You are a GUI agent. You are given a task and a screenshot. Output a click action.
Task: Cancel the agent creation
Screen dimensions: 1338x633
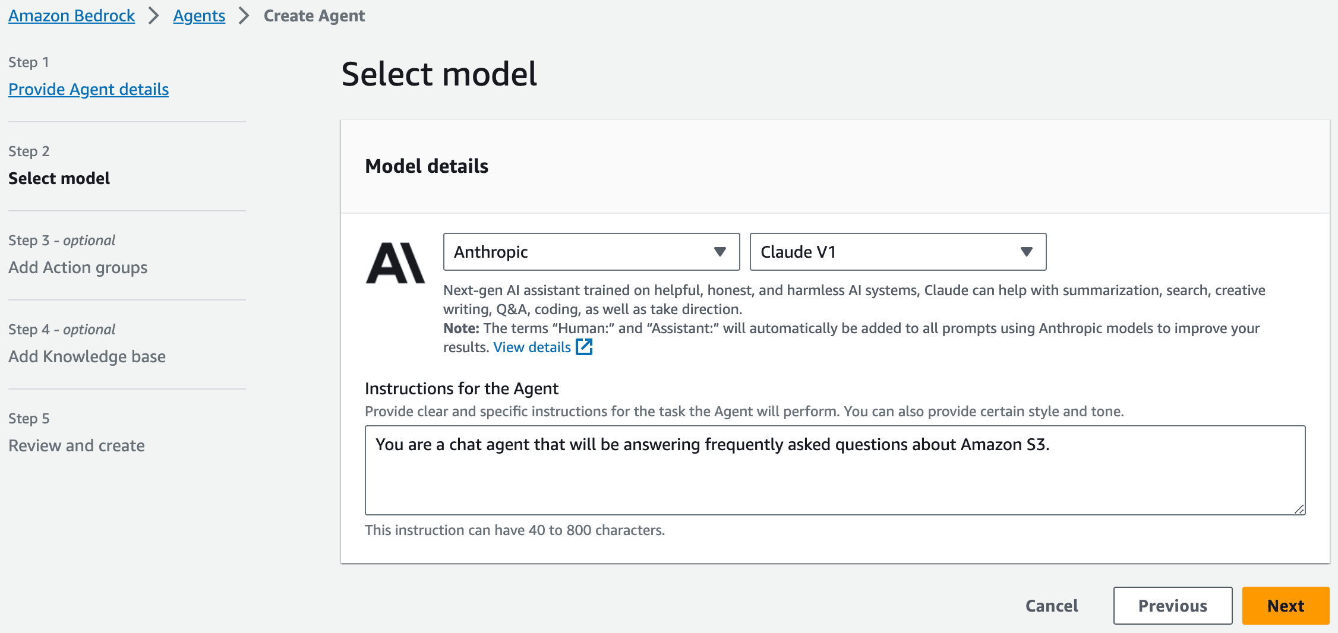[1051, 606]
